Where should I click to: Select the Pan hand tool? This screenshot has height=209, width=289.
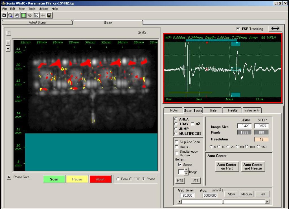17,15
